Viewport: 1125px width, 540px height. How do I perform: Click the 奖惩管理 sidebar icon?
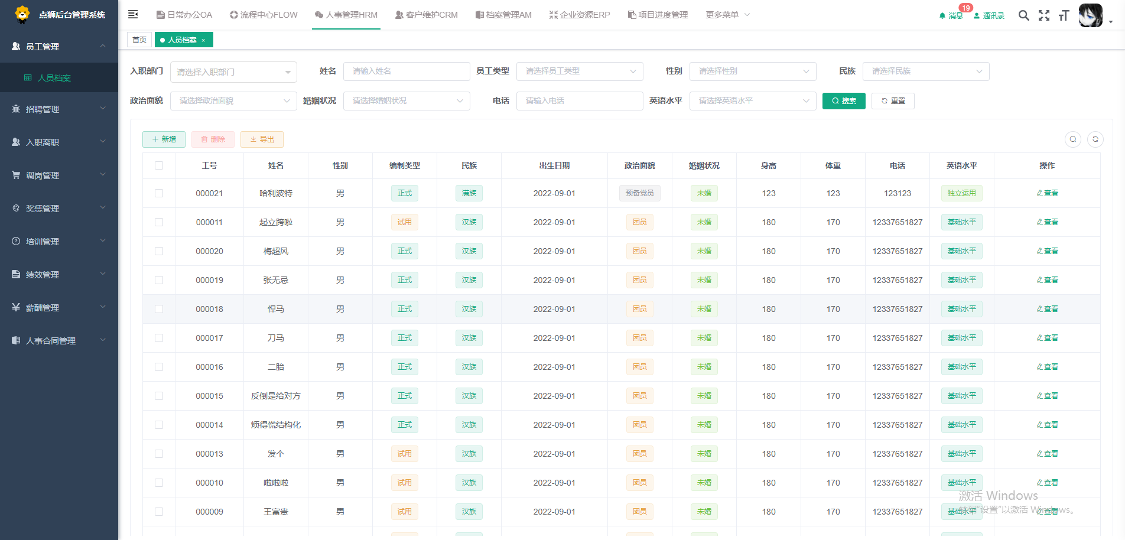click(x=16, y=208)
